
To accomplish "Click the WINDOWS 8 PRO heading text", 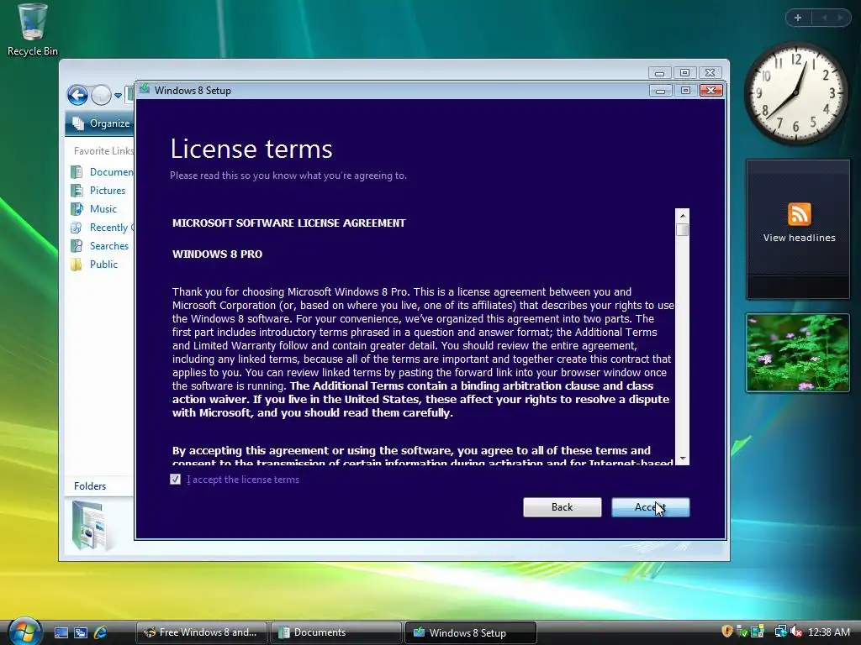I will 218,254.
